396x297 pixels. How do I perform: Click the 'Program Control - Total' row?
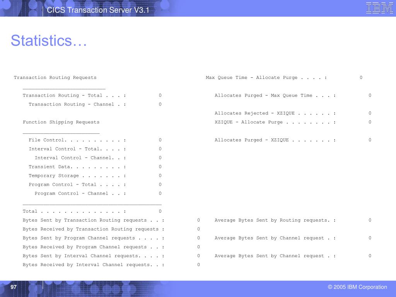pos(95,184)
